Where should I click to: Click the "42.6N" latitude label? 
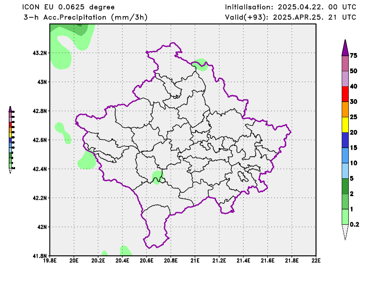tap(40, 140)
